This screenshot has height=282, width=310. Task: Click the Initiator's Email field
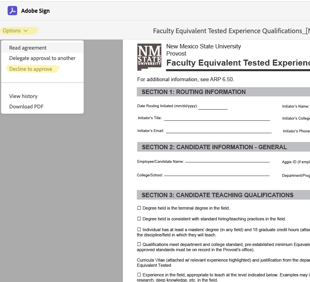[219, 130]
